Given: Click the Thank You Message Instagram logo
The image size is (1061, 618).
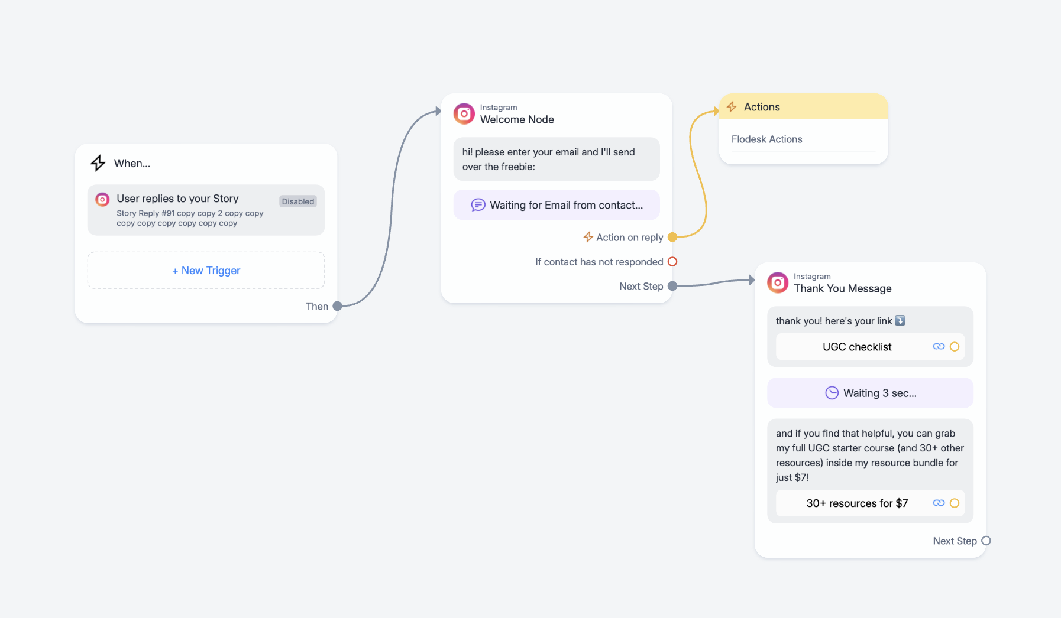Looking at the screenshot, I should pos(778,282).
